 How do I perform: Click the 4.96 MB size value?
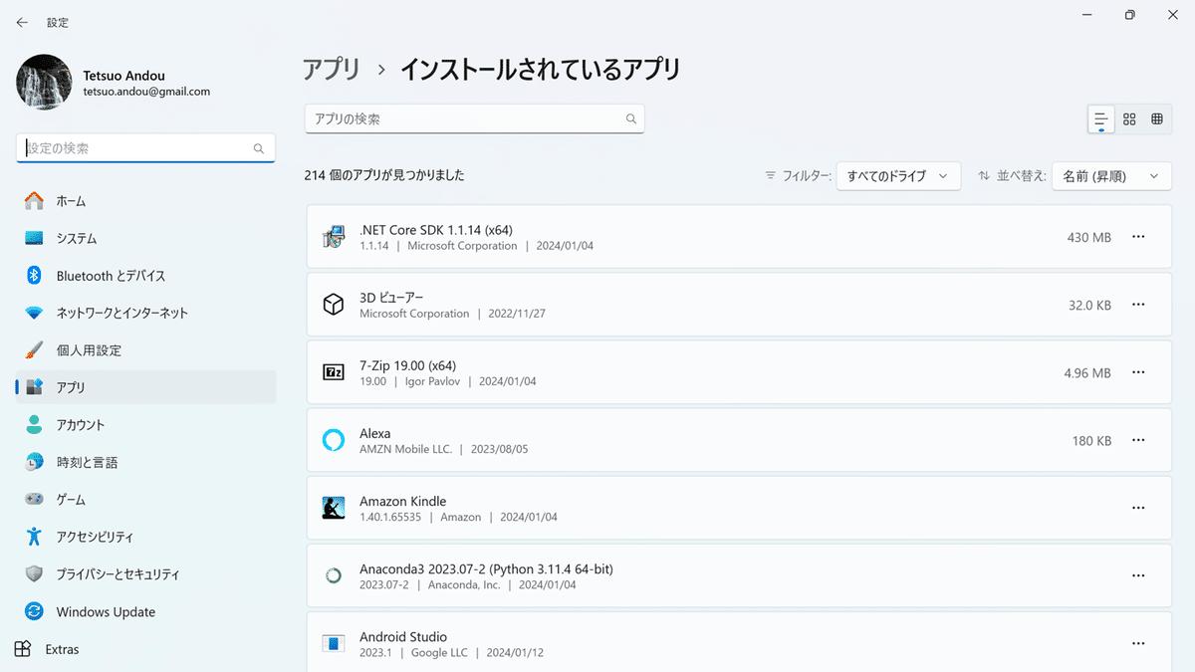click(1087, 372)
